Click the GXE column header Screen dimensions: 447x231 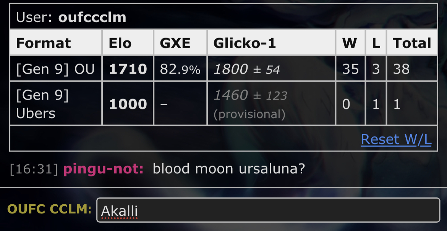click(x=175, y=43)
